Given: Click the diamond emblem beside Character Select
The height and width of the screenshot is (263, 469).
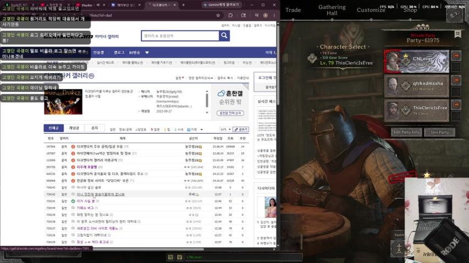Looking at the screenshot, I should pos(312,58).
